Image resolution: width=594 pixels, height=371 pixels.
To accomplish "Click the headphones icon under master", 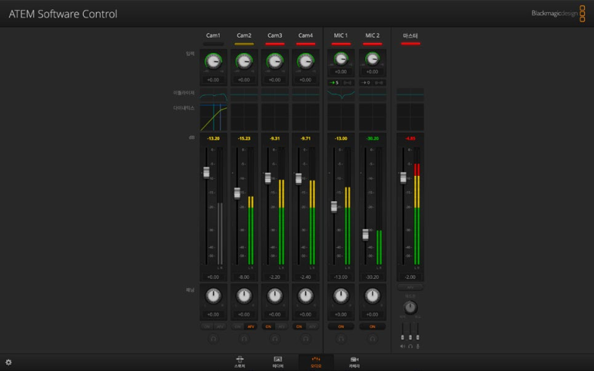I will click(410, 346).
